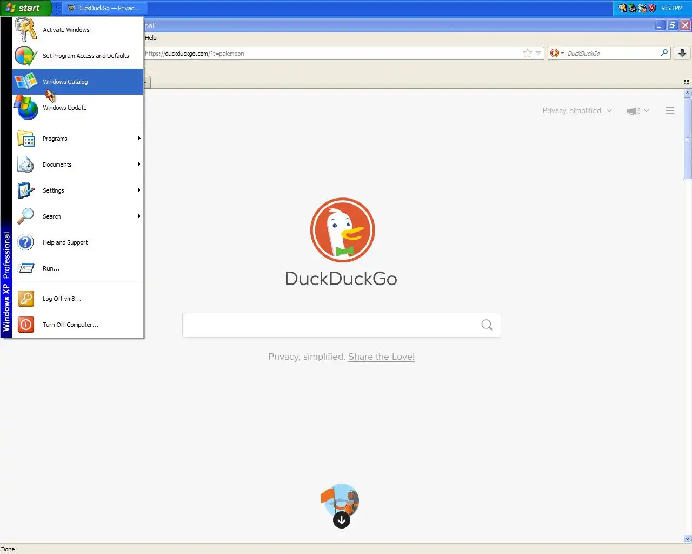Screen dimensions: 692x554
Task: Click Log Off vm8...
Action: pos(78,299)
